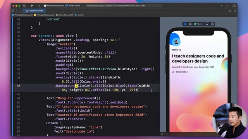Toggle the navigator sidebar in Xcode toolbar
Viewport: 248px width, 139px height.
pos(25,6)
